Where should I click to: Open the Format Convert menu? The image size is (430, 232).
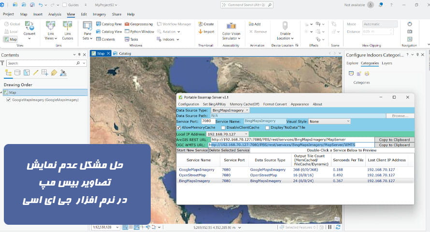click(275, 104)
